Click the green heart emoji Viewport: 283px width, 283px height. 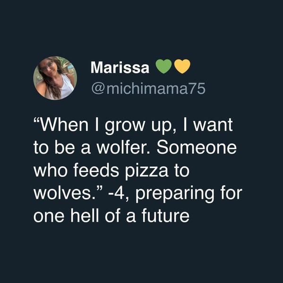163,66
